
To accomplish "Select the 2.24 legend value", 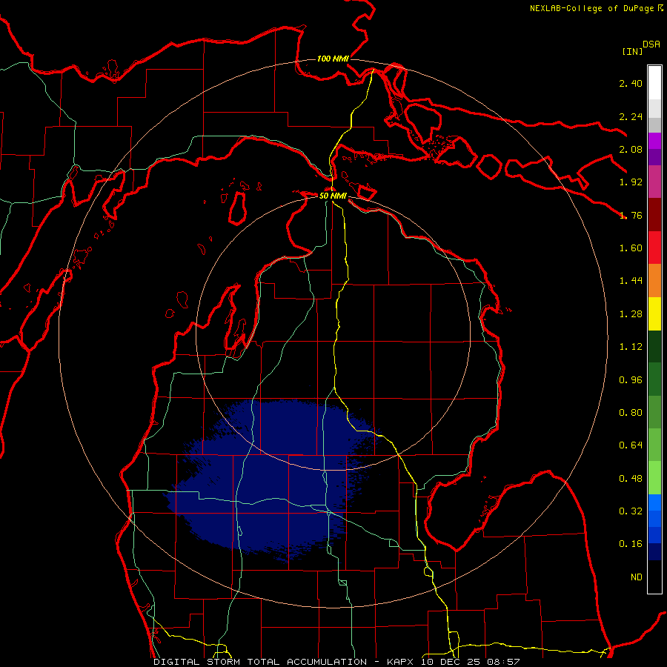I will click(631, 116).
